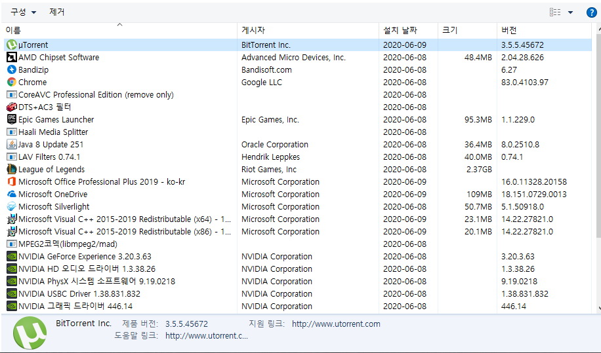Click the Chrome browser icon
This screenshot has width=601, height=353.
(x=12, y=83)
